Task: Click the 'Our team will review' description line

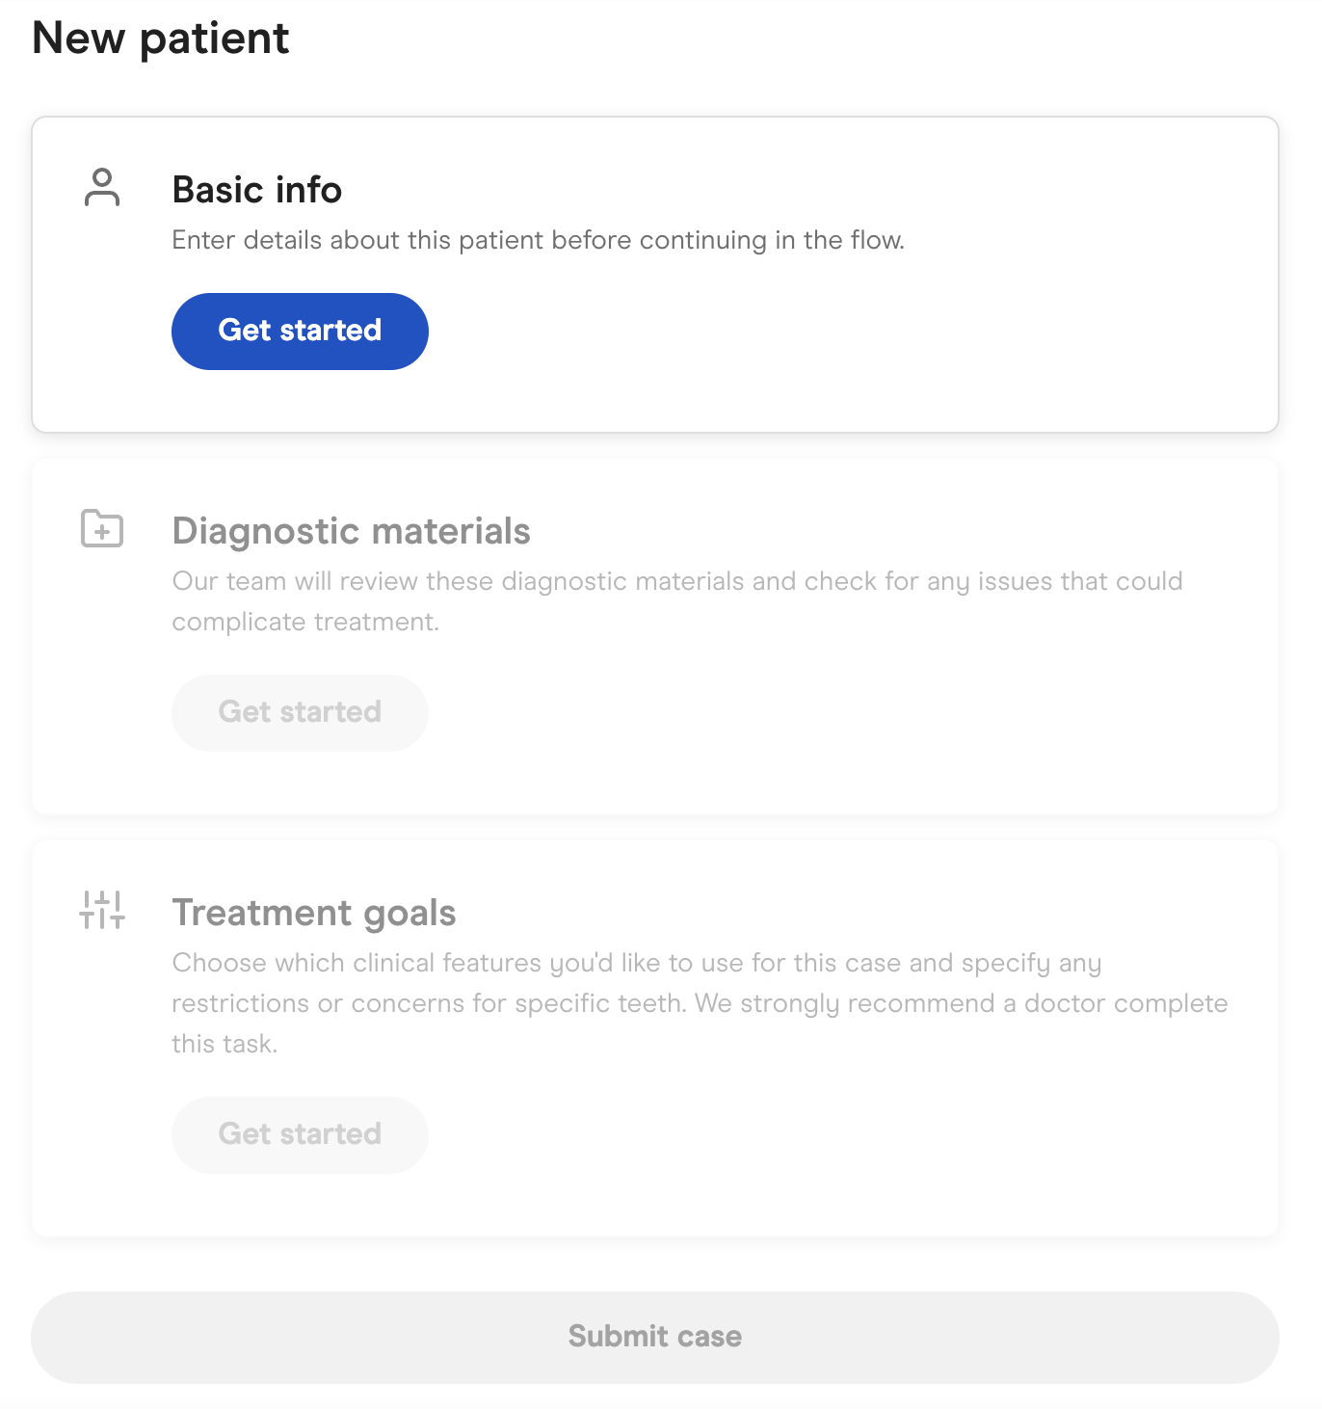Action: click(x=676, y=581)
